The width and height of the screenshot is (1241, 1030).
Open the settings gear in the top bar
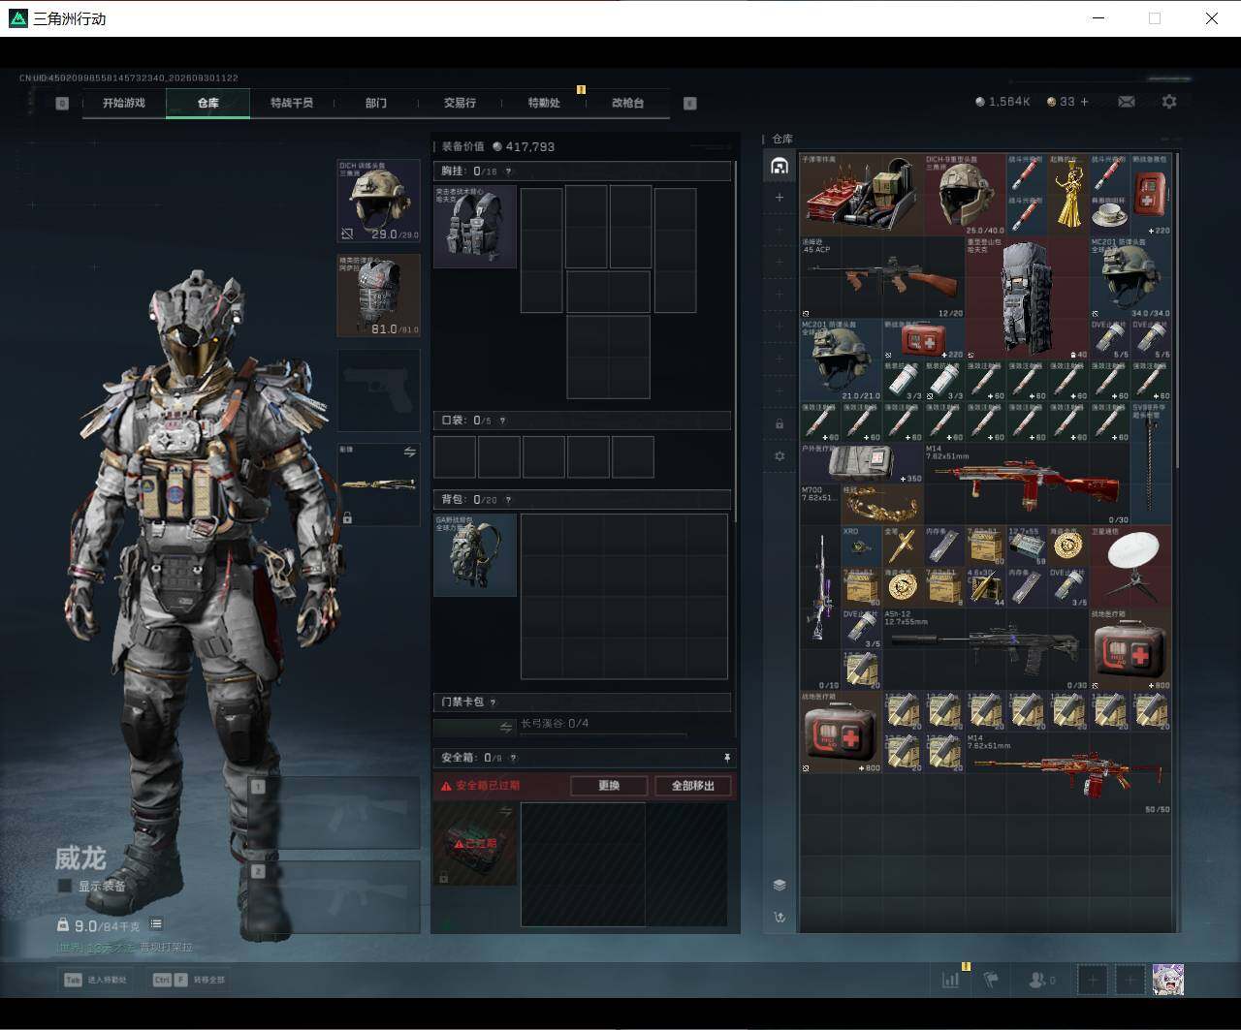pyautogui.click(x=1169, y=102)
